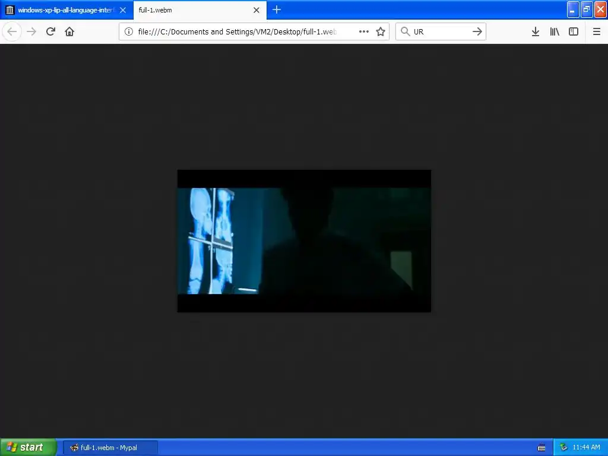Click the archive icon on the first tab
Image resolution: width=608 pixels, height=456 pixels.
(x=10, y=10)
